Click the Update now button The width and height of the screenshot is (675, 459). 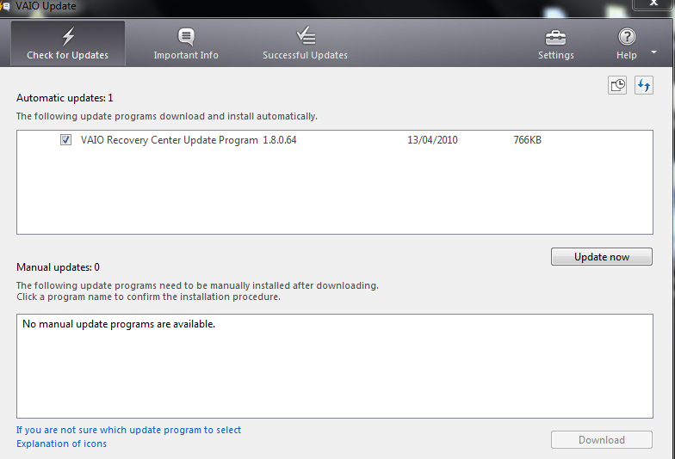(x=601, y=256)
